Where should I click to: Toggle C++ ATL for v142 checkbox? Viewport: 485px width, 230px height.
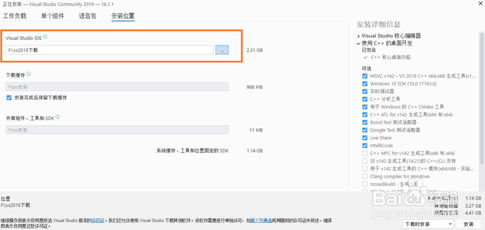(x=364, y=115)
